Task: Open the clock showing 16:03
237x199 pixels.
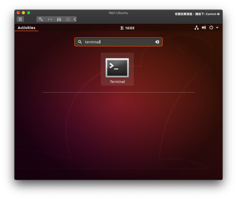Action: click(x=127, y=28)
